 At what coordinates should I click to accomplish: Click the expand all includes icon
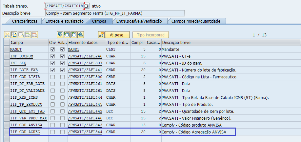[67, 35]
